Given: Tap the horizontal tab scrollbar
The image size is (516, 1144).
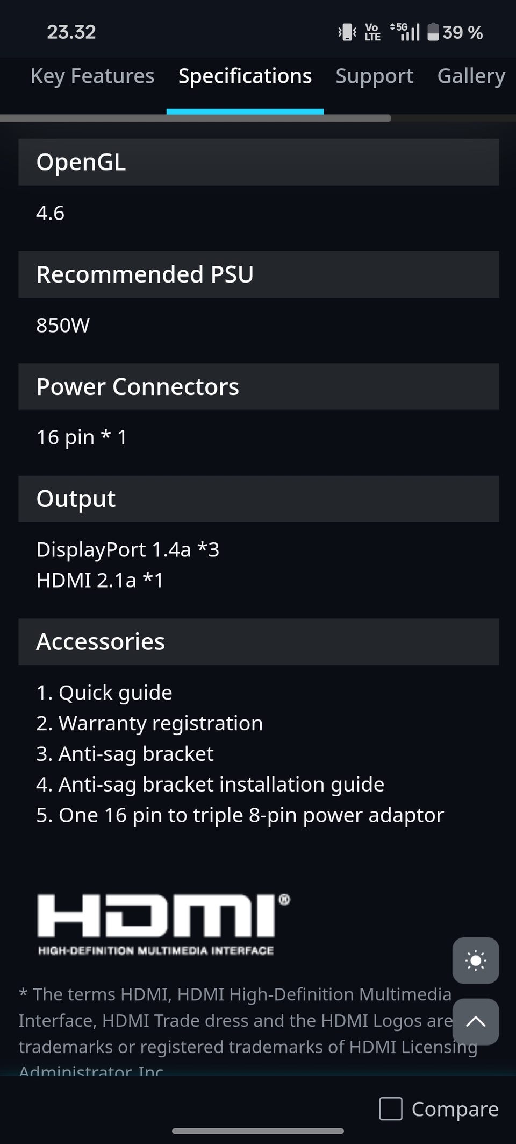Looking at the screenshot, I should pyautogui.click(x=195, y=118).
